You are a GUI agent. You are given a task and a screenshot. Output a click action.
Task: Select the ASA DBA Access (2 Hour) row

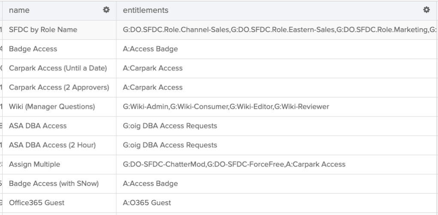pyautogui.click(x=52, y=145)
